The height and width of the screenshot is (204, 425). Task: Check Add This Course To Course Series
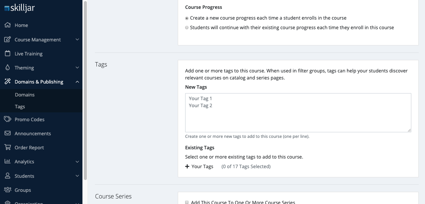click(187, 202)
